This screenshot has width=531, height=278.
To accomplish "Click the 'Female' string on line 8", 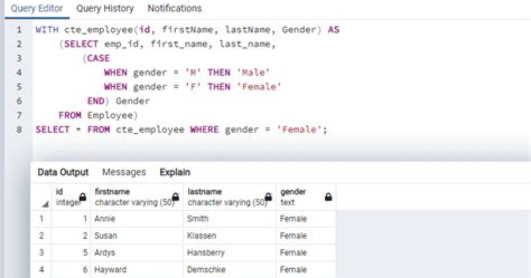I will [x=299, y=130].
